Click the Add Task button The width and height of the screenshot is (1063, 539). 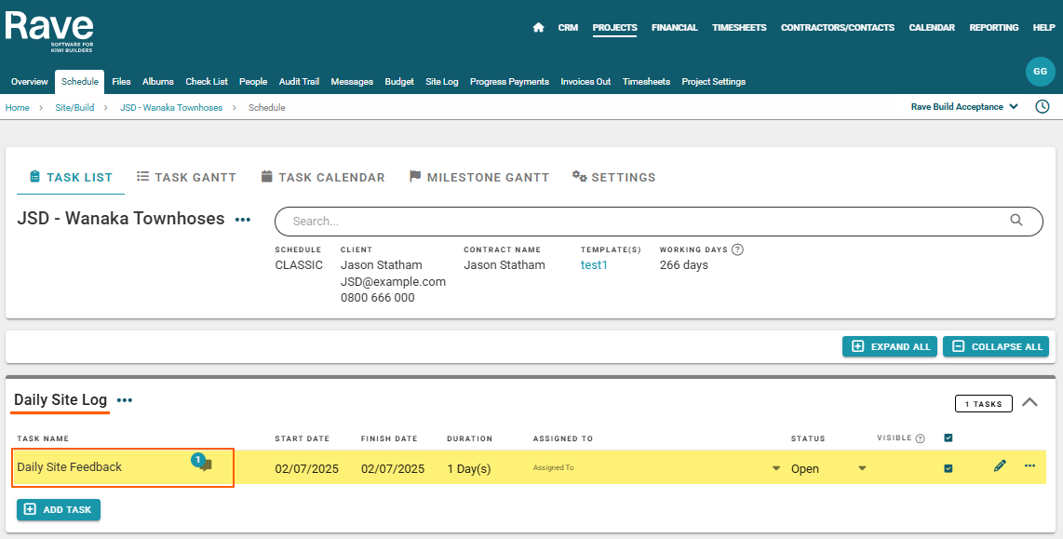pyautogui.click(x=59, y=509)
